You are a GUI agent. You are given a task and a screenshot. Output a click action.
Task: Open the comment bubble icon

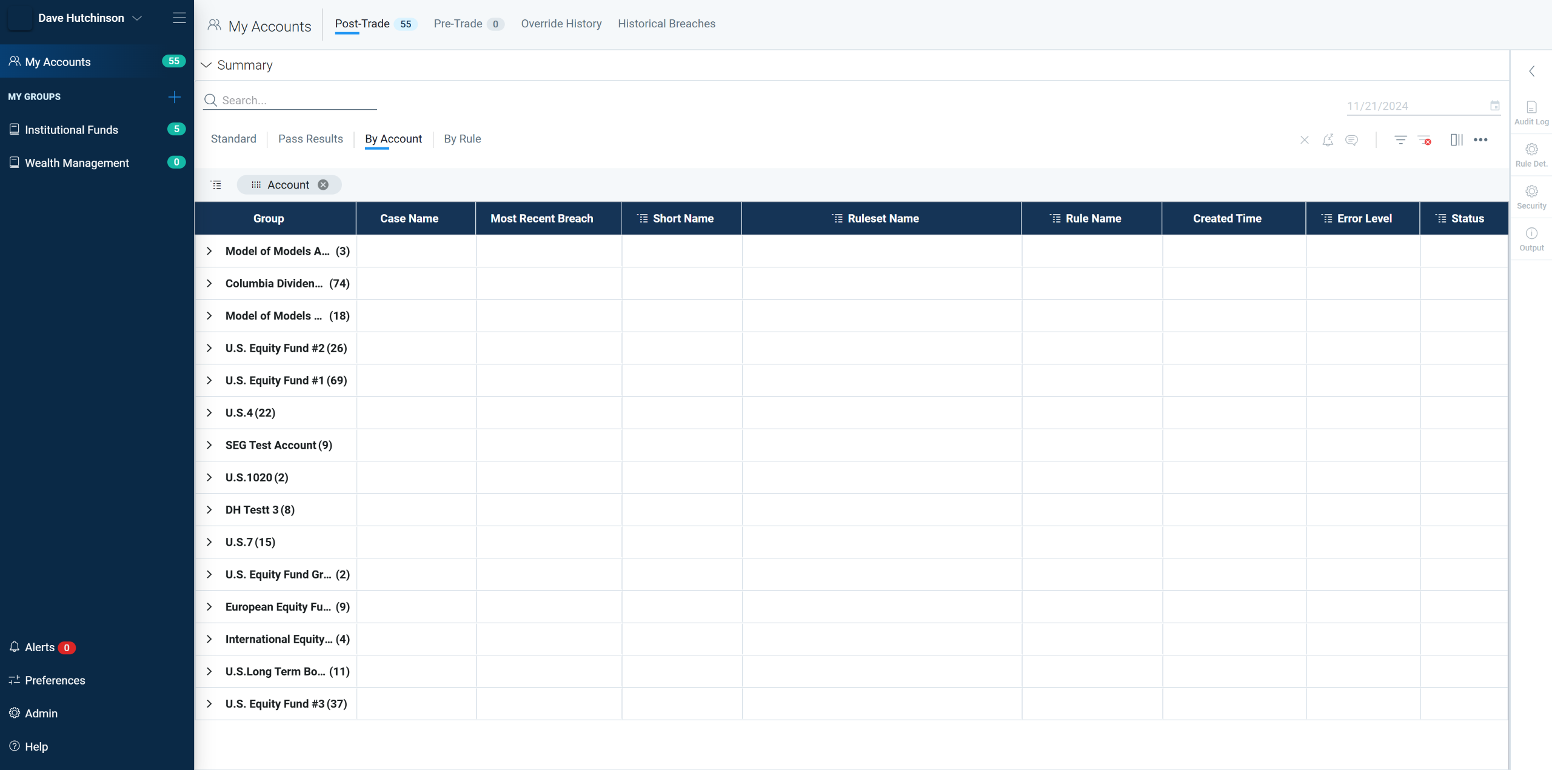1351,140
